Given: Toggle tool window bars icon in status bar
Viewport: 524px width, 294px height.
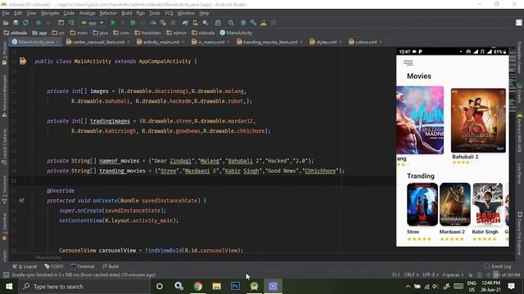Looking at the screenshot, I should tap(6, 275).
